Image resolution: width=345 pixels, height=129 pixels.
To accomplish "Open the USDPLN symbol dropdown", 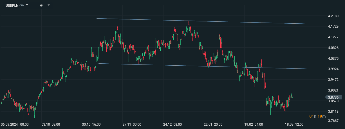I will click(27, 5).
